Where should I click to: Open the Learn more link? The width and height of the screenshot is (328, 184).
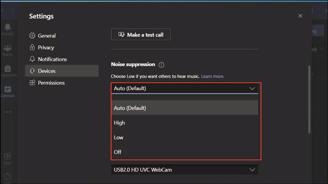tap(213, 76)
